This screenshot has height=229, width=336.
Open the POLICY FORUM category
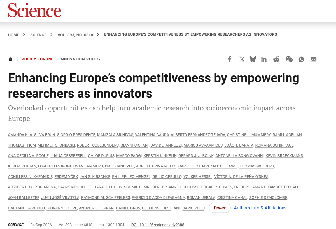[37, 59]
